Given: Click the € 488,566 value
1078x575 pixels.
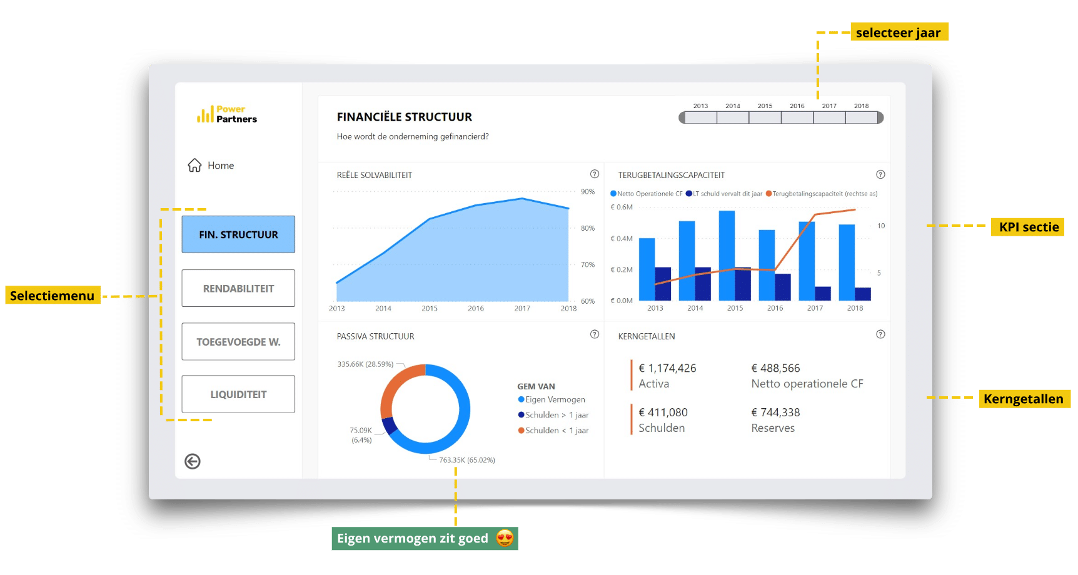Looking at the screenshot, I should click(x=775, y=368).
